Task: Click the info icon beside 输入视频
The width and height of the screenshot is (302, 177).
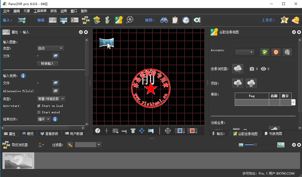Action: tap(23, 76)
